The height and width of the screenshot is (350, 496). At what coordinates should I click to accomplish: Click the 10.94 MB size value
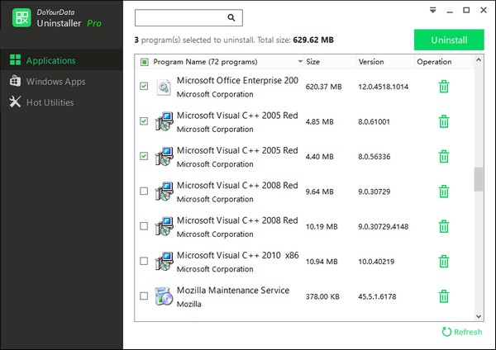pyautogui.click(x=322, y=262)
